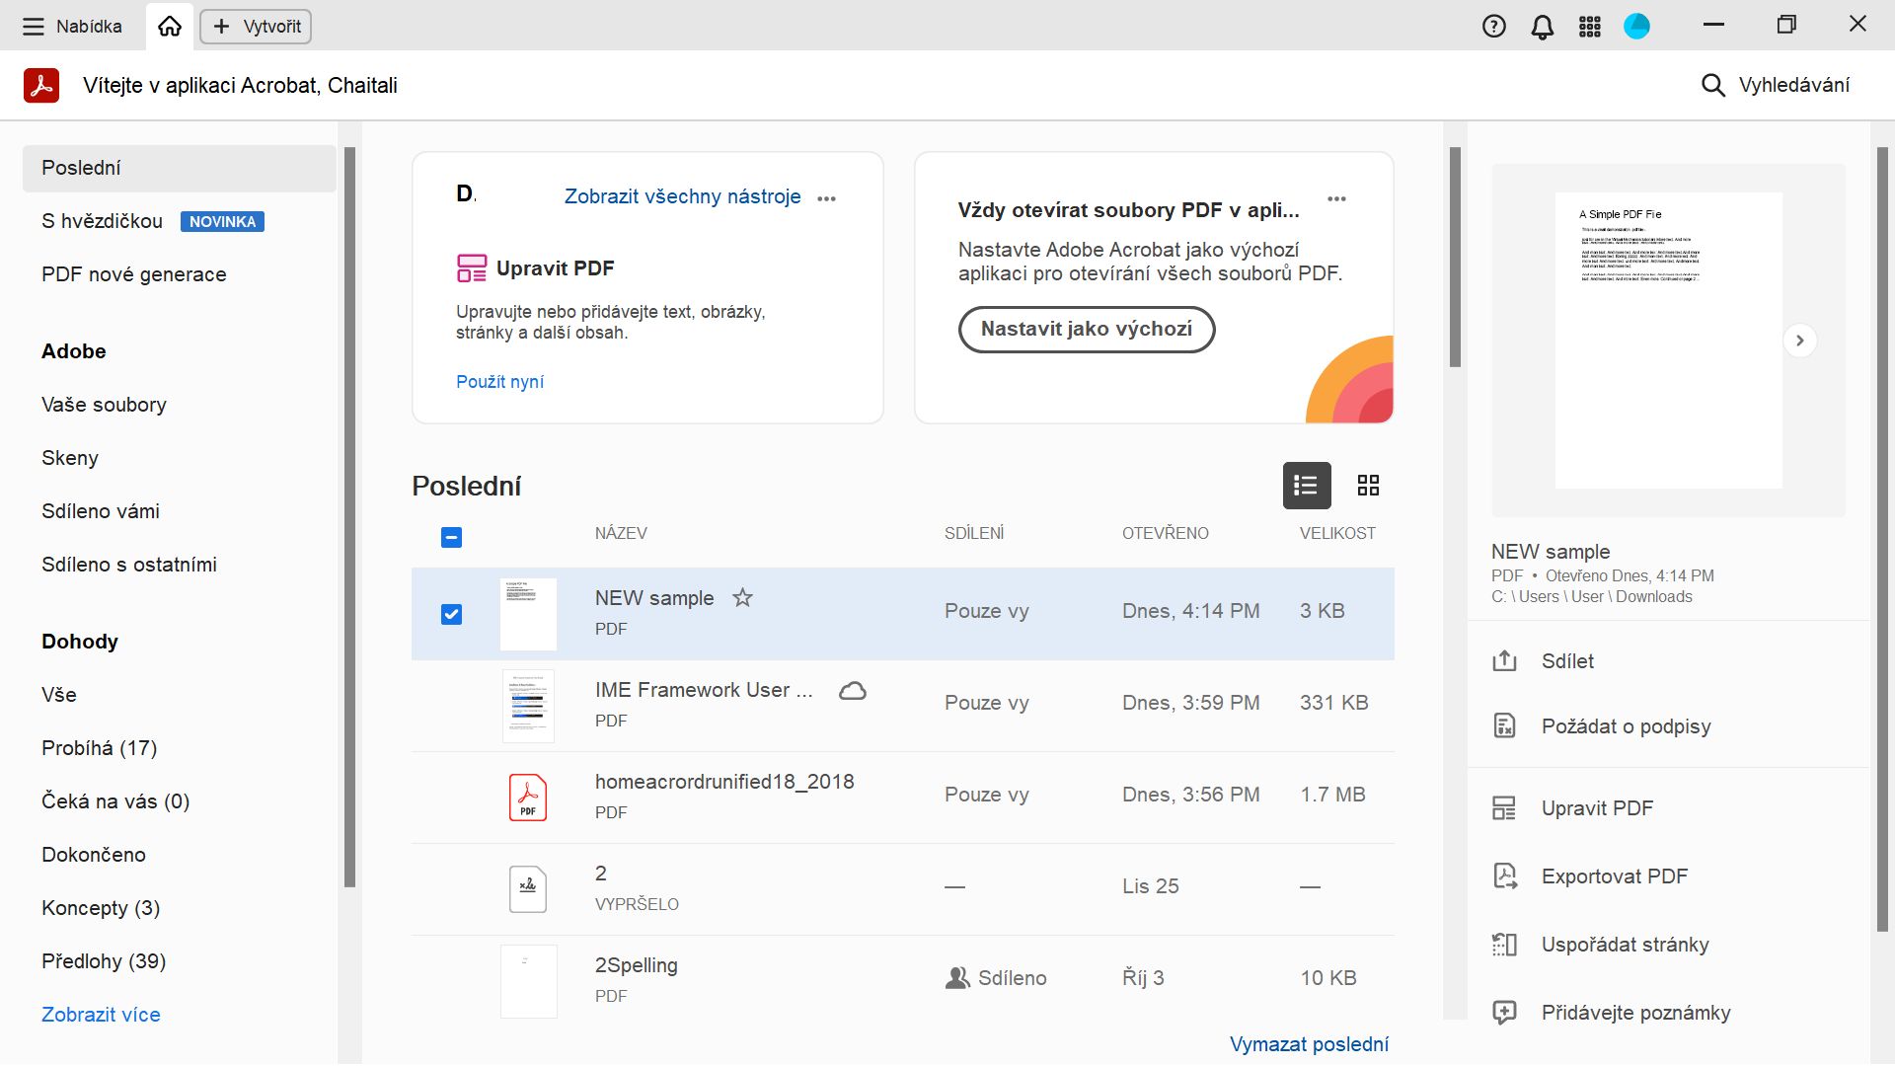Switch to grid thumbnail view
Image resolution: width=1895 pixels, height=1066 pixels.
coord(1368,486)
